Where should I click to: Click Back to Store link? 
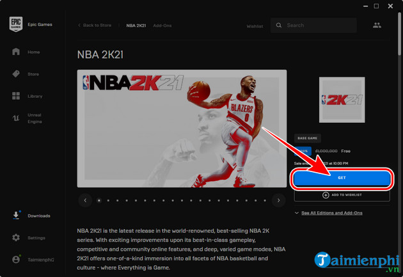(95, 25)
